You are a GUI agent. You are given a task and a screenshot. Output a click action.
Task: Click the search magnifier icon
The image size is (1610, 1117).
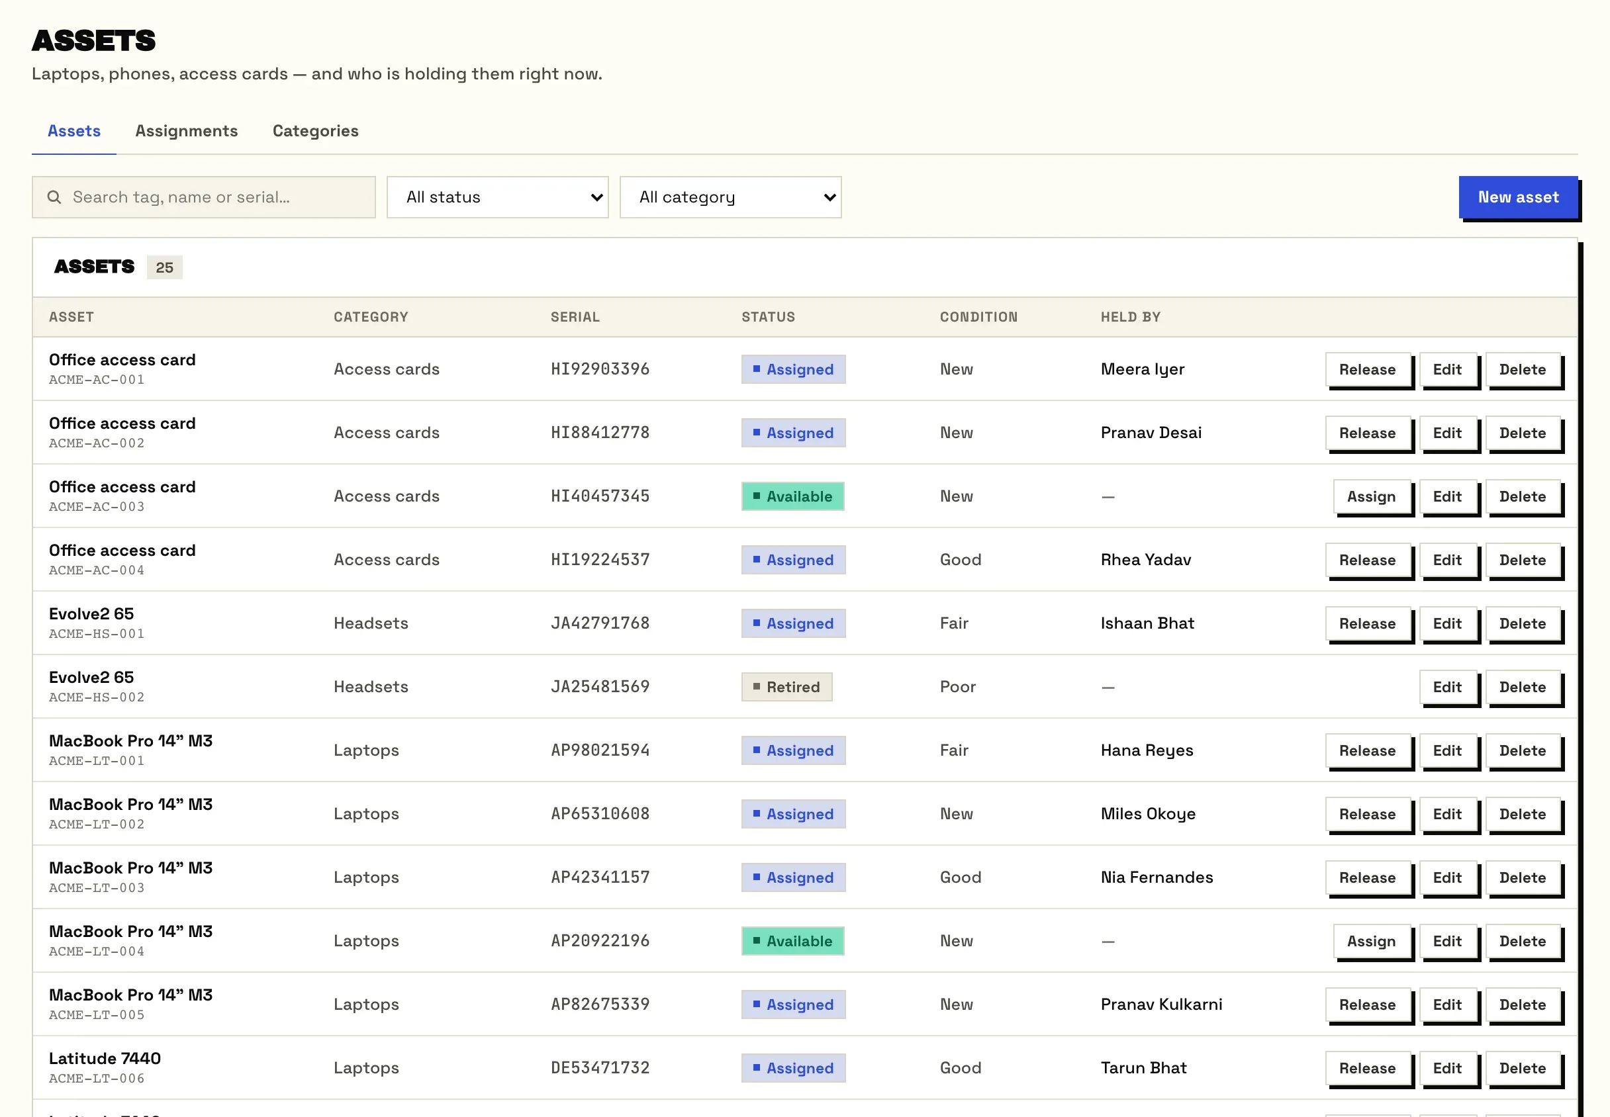(x=54, y=197)
